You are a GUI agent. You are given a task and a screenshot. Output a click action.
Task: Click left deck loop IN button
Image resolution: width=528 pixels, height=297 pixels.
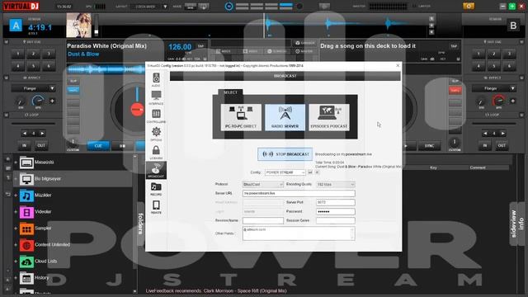point(24,145)
